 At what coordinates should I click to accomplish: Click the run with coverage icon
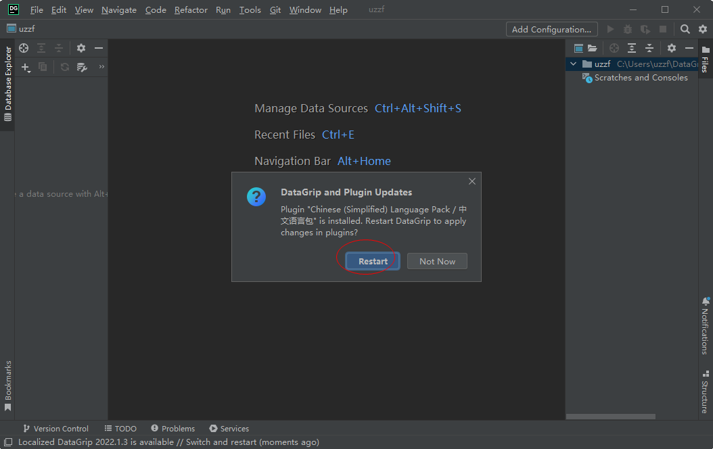645,29
